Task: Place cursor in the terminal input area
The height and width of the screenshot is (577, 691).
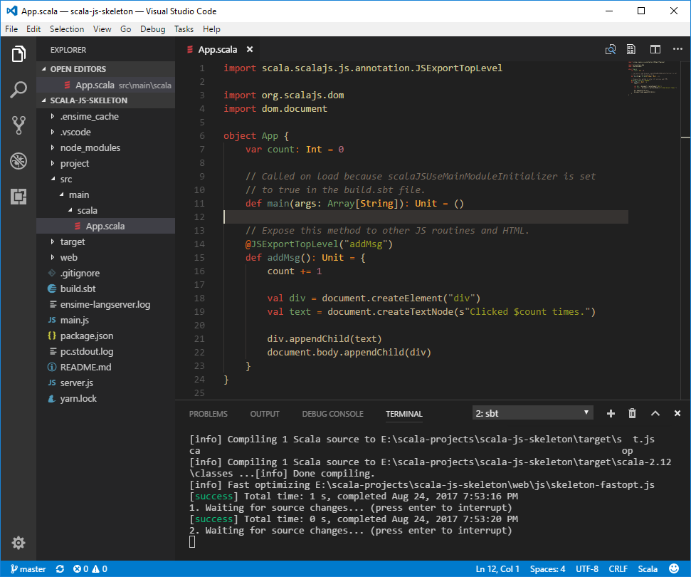Action: pos(192,541)
